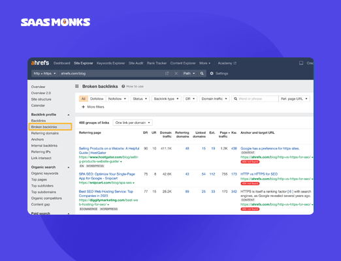Clear the URL field with X icon
The height and width of the screenshot is (261, 341).
176,74
